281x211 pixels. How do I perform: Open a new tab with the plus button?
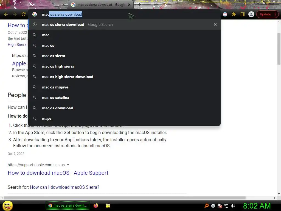[140, 5]
